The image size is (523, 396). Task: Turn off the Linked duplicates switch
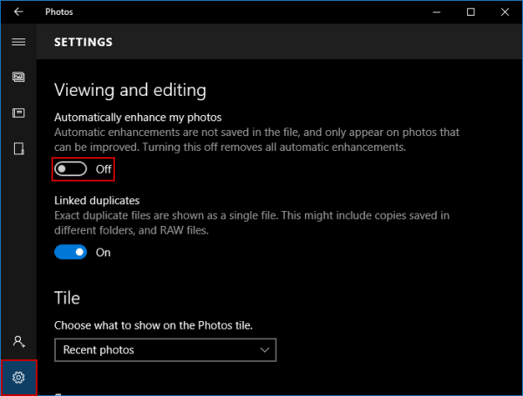[71, 252]
